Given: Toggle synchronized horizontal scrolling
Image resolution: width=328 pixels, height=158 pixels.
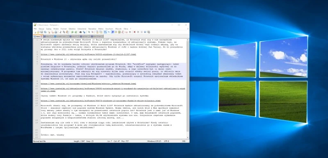Looking at the screenshot, I should (x=100, y=32).
